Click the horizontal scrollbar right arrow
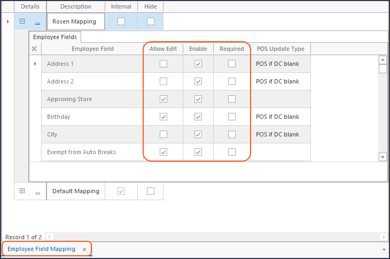Viewport: 390px width, 259px height. pyautogui.click(x=383, y=237)
